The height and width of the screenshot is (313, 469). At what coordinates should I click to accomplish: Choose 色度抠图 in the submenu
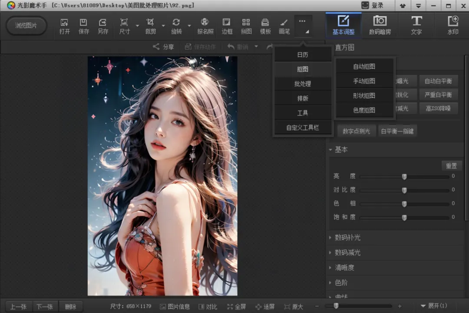[x=364, y=110]
